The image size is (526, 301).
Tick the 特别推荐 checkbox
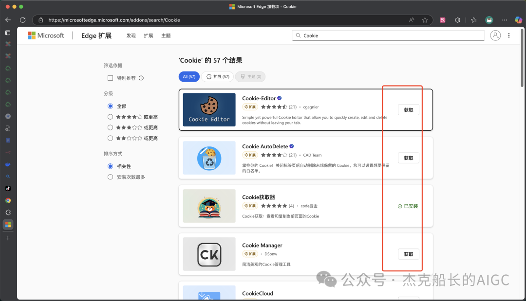(110, 78)
